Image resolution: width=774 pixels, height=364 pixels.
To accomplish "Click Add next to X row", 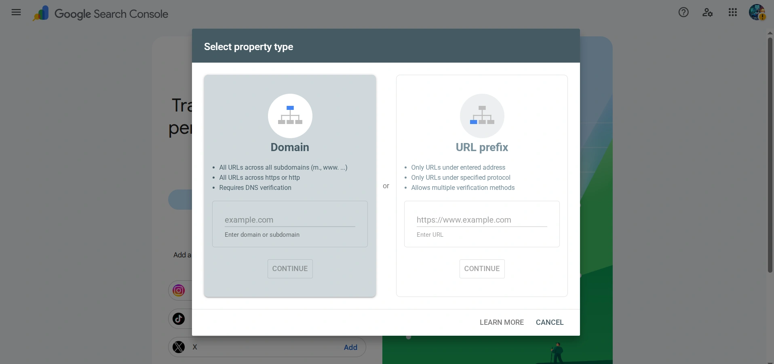I will pos(350,347).
